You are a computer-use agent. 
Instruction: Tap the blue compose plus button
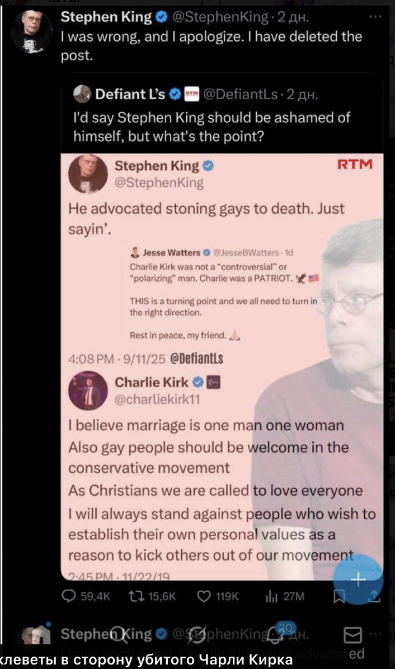(358, 579)
